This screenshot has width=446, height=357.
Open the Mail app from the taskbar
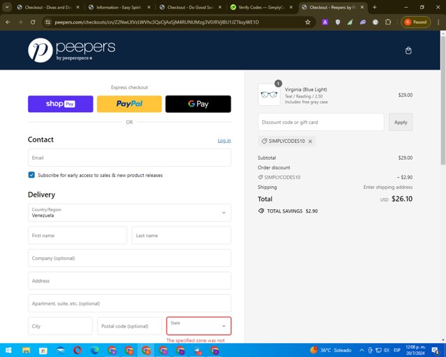coord(61,350)
